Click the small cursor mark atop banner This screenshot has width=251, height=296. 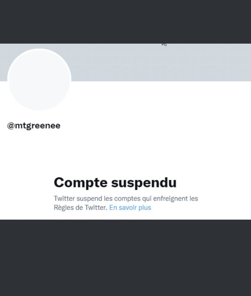(x=164, y=44)
